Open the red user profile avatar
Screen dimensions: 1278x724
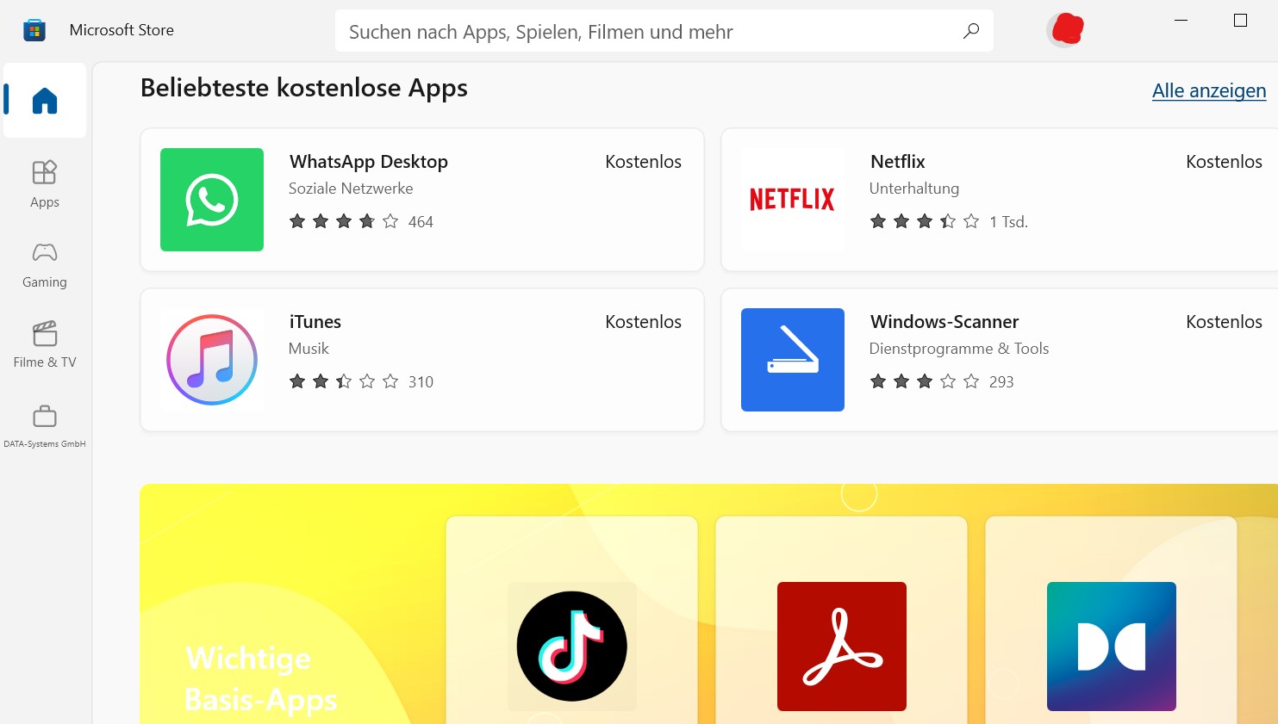(x=1066, y=29)
